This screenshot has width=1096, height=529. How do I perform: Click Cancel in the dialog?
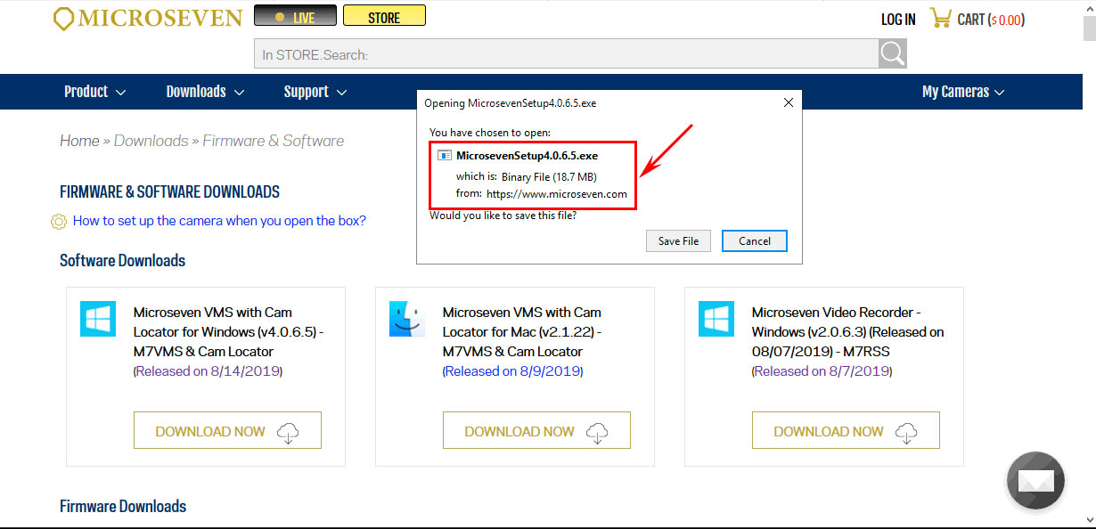[x=754, y=241]
